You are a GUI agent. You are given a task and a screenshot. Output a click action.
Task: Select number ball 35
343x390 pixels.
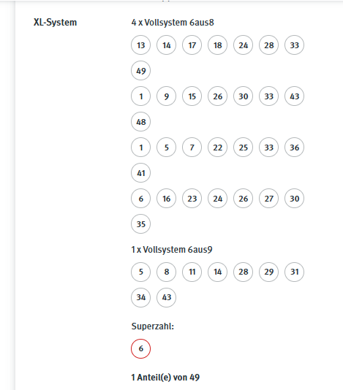(x=140, y=224)
